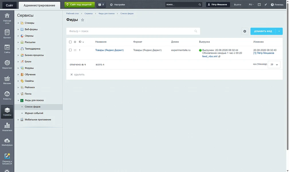Expand the Бизнес-процессы tree node

click(18, 55)
